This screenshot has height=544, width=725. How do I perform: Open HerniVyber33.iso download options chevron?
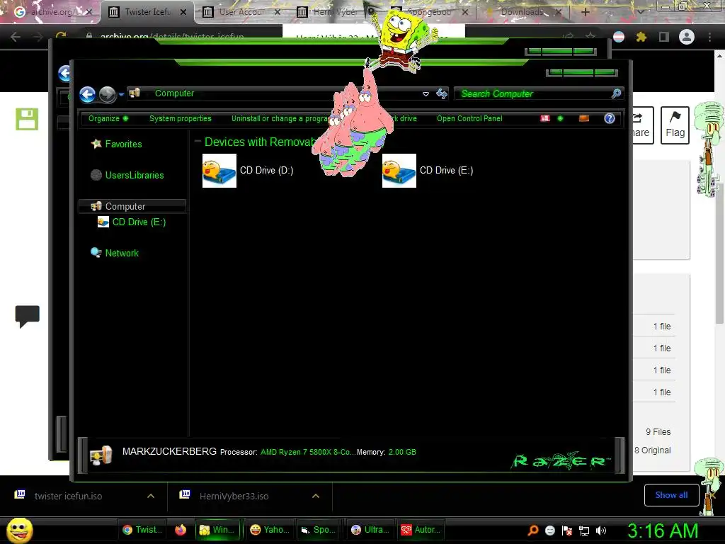tap(316, 496)
